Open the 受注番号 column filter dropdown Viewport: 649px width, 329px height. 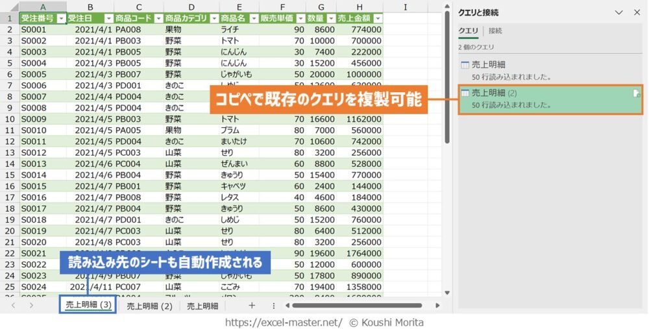[x=61, y=18]
